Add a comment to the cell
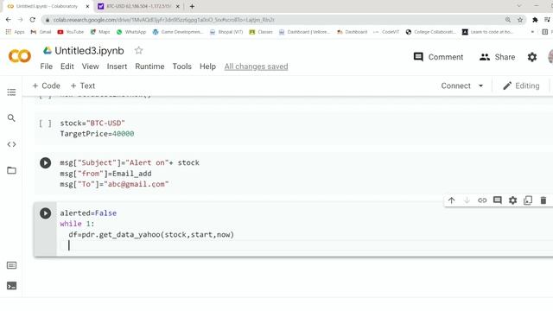 (x=498, y=200)
